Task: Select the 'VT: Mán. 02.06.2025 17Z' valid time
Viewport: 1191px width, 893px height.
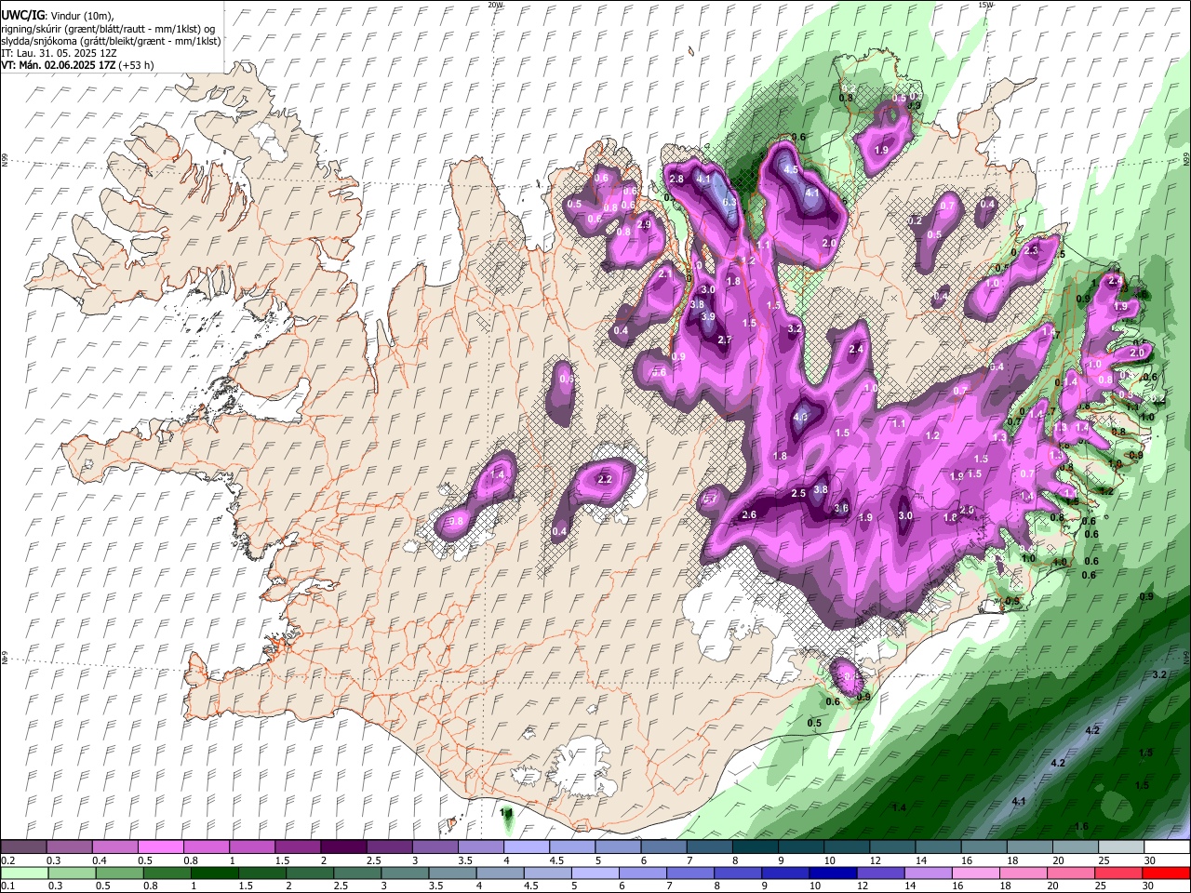Action: click(58, 65)
